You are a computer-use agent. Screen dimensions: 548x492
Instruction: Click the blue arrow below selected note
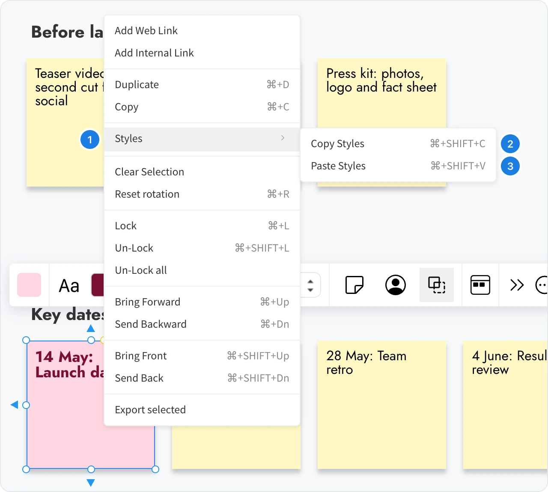91,483
